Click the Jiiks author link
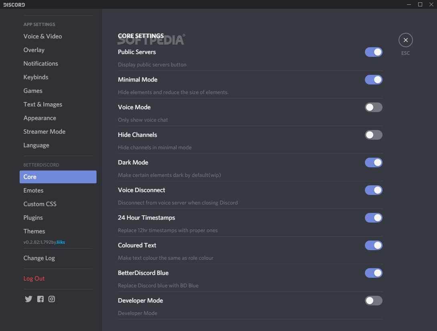 tap(61, 242)
